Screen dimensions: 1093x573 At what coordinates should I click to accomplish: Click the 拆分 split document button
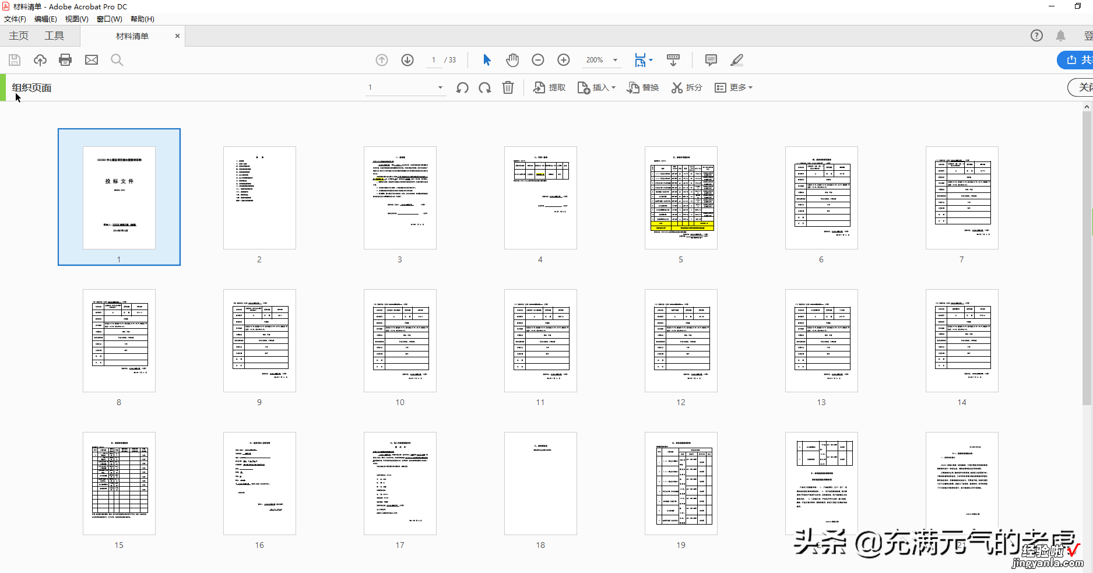click(x=687, y=87)
